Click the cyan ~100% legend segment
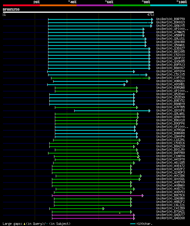190x226 pixels. pos(169,5)
